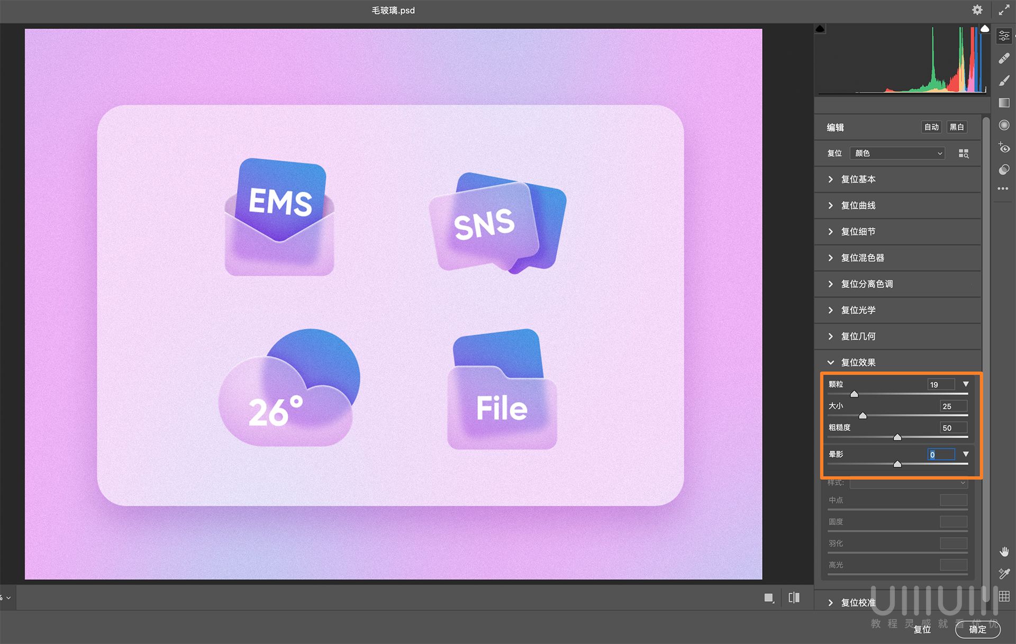Open the 颜色 profile dropdown
1016x644 pixels.
(898, 153)
